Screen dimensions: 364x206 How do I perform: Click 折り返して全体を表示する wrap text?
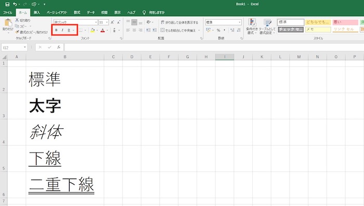[x=179, y=22]
